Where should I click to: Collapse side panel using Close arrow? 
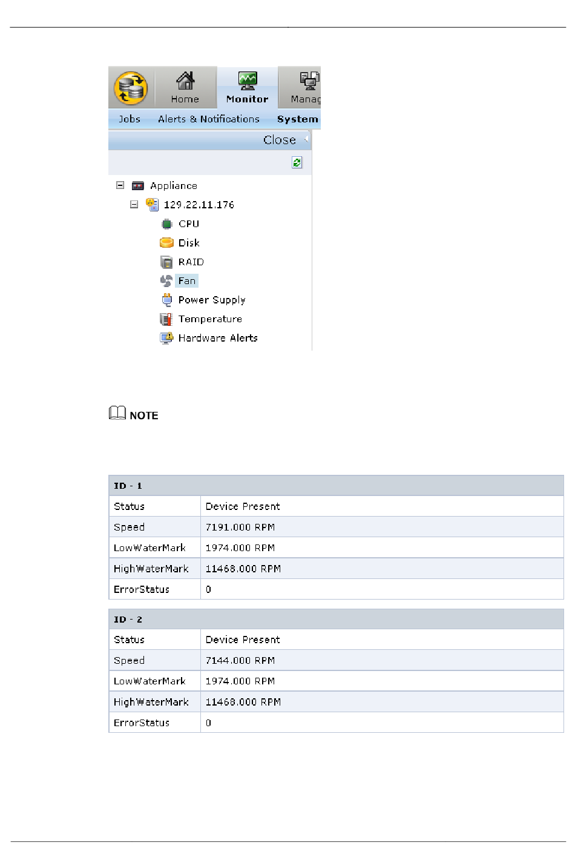(306, 139)
